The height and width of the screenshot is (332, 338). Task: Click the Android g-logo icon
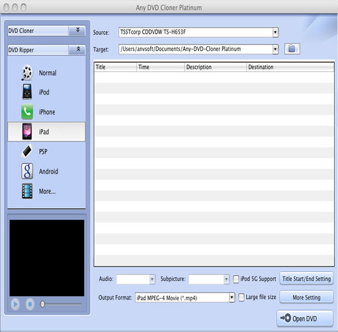coord(27,171)
